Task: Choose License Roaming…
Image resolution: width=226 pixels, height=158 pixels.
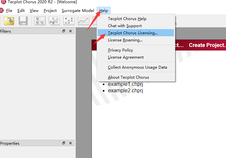Action: point(136,40)
